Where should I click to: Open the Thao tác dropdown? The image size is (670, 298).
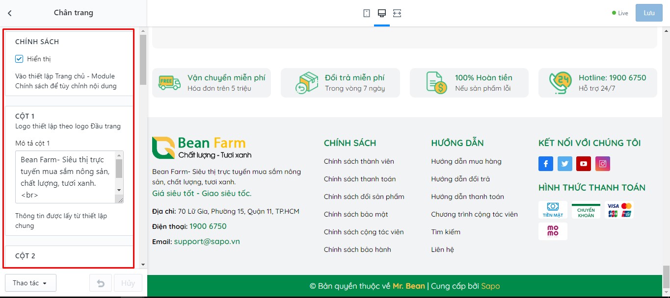pos(30,283)
